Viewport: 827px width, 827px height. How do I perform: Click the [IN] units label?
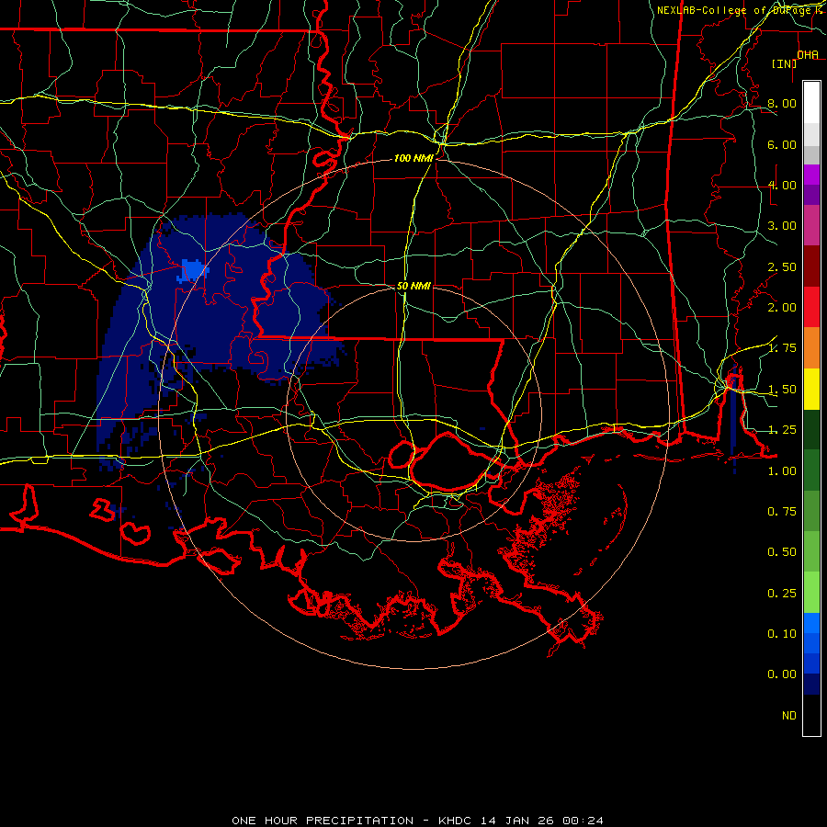784,63
